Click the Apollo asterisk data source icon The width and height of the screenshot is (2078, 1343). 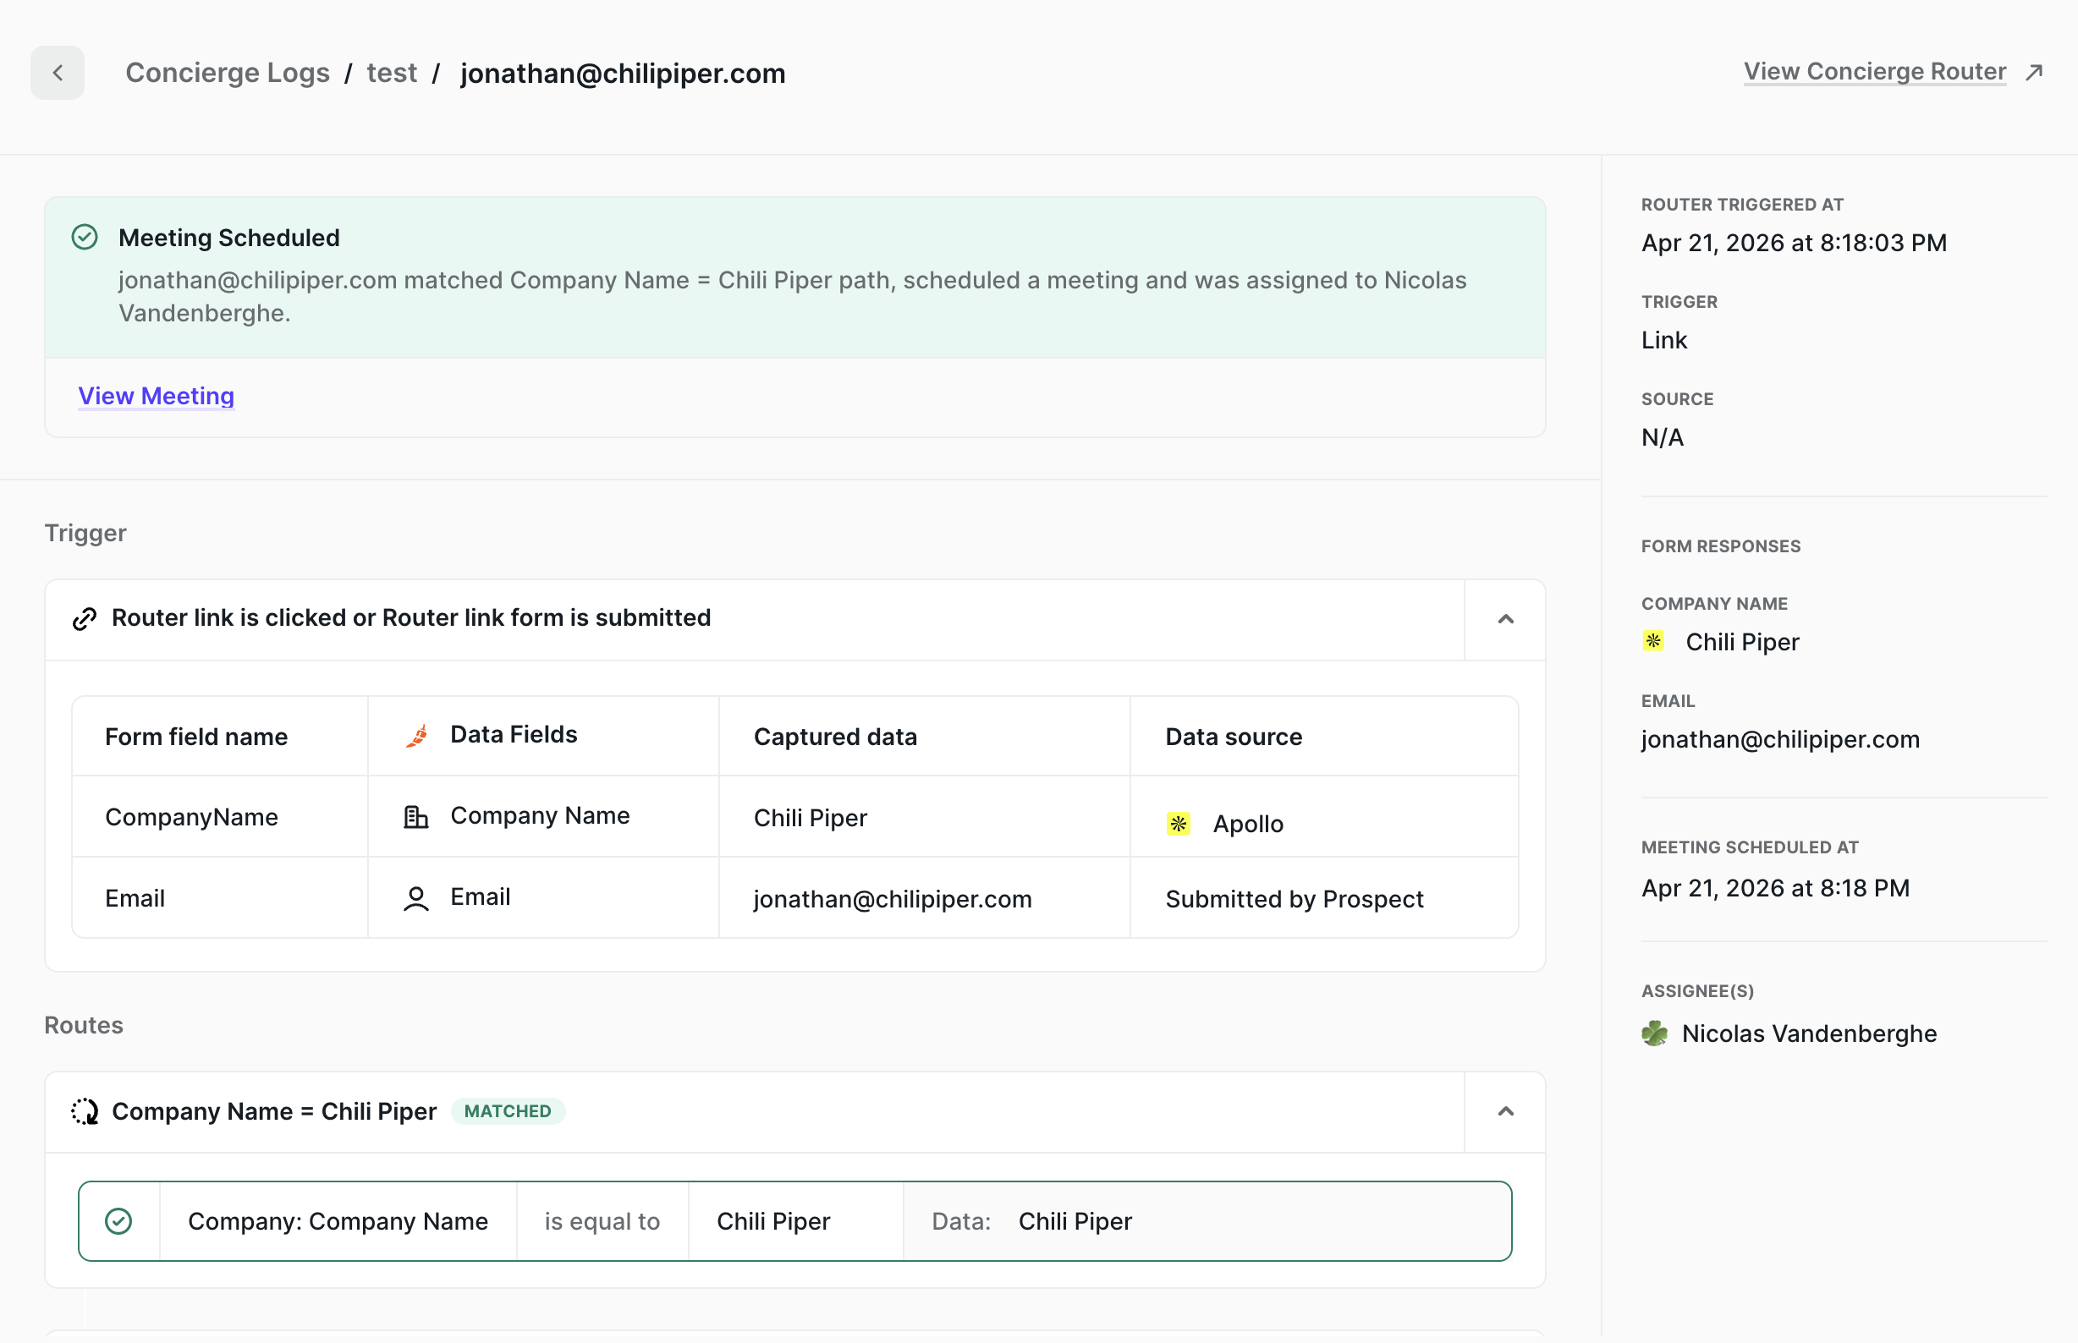pyautogui.click(x=1179, y=822)
